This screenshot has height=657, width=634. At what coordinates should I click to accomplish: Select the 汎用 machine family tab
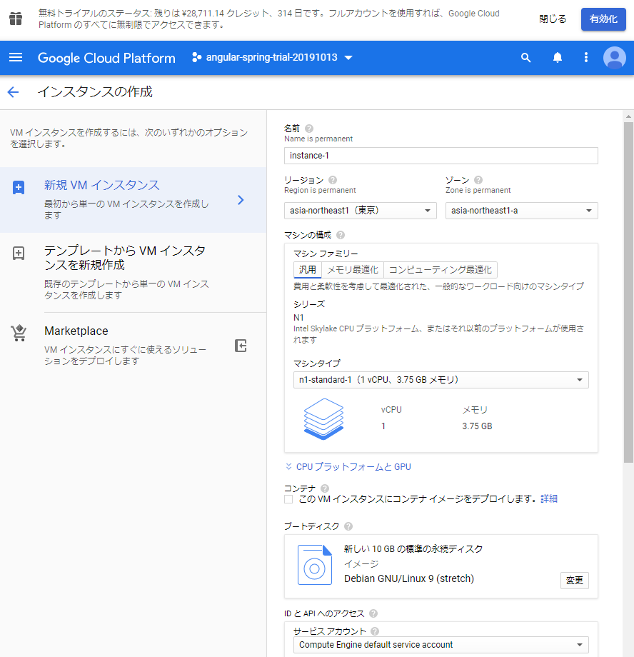pos(308,269)
